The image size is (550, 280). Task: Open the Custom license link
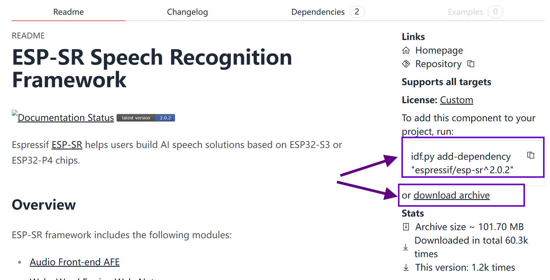coord(456,100)
